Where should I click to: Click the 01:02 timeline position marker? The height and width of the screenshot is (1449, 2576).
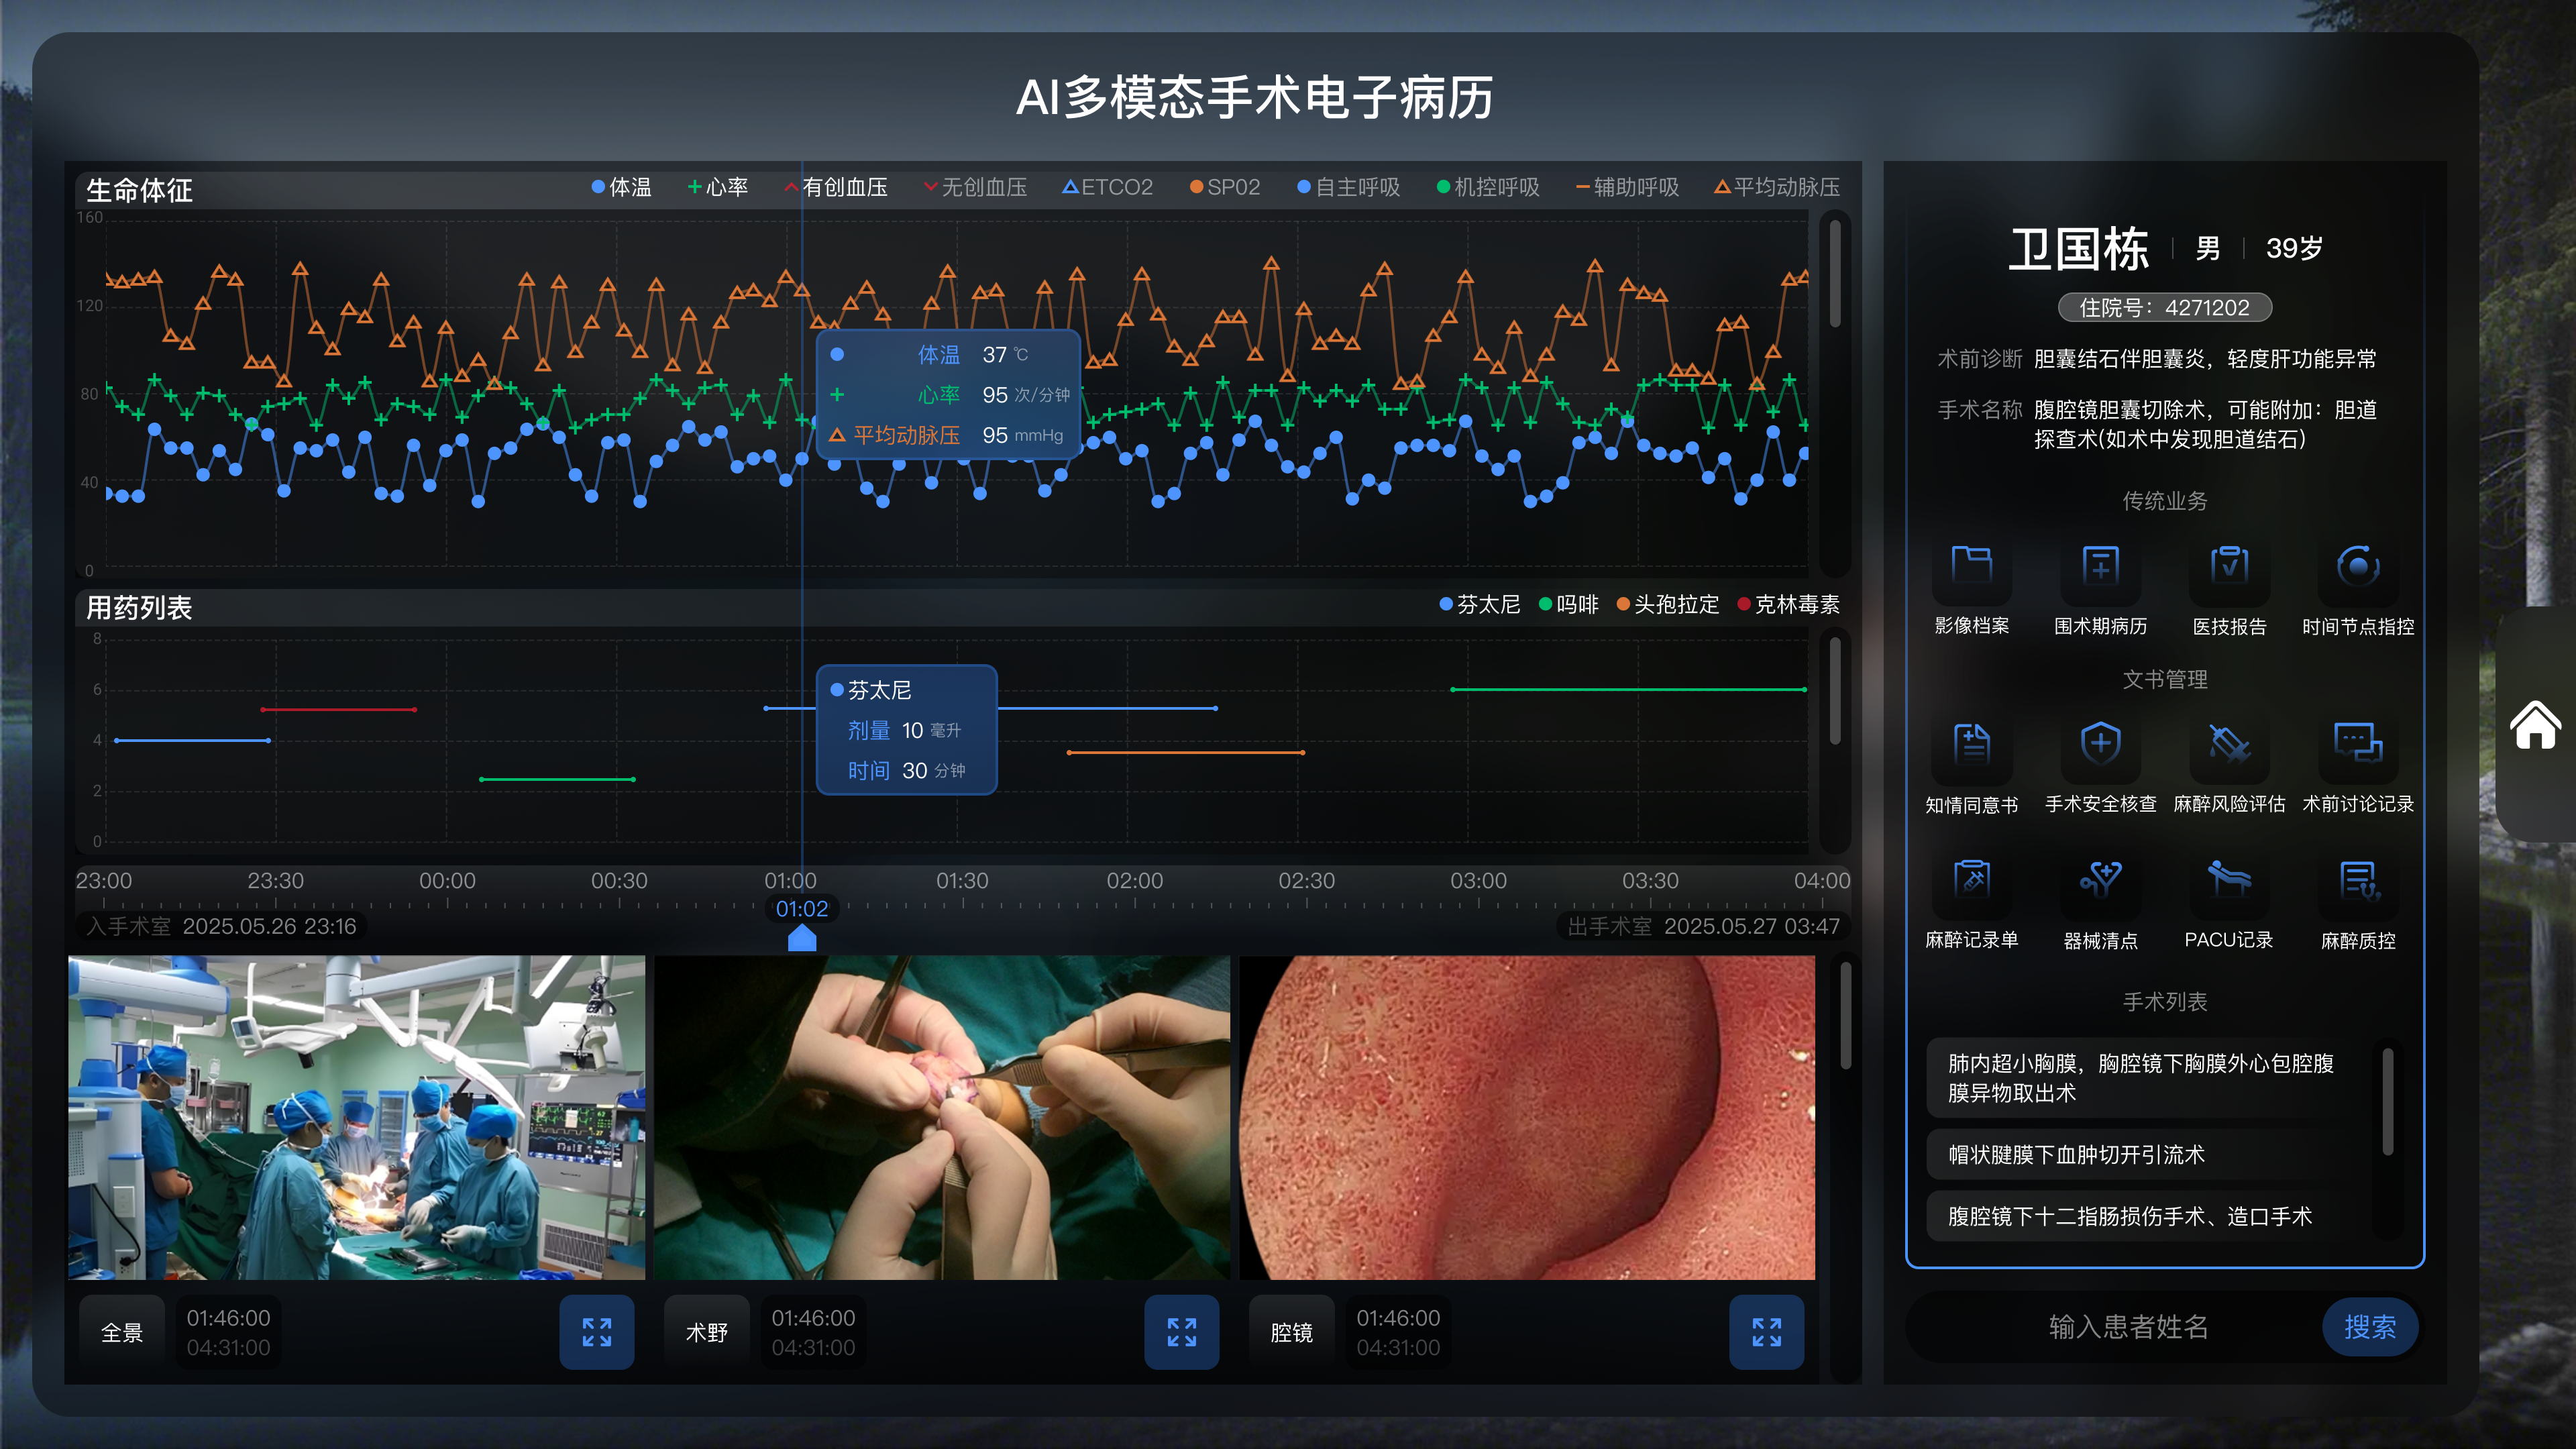coord(802,938)
